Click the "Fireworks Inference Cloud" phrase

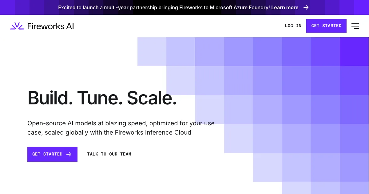(153, 132)
